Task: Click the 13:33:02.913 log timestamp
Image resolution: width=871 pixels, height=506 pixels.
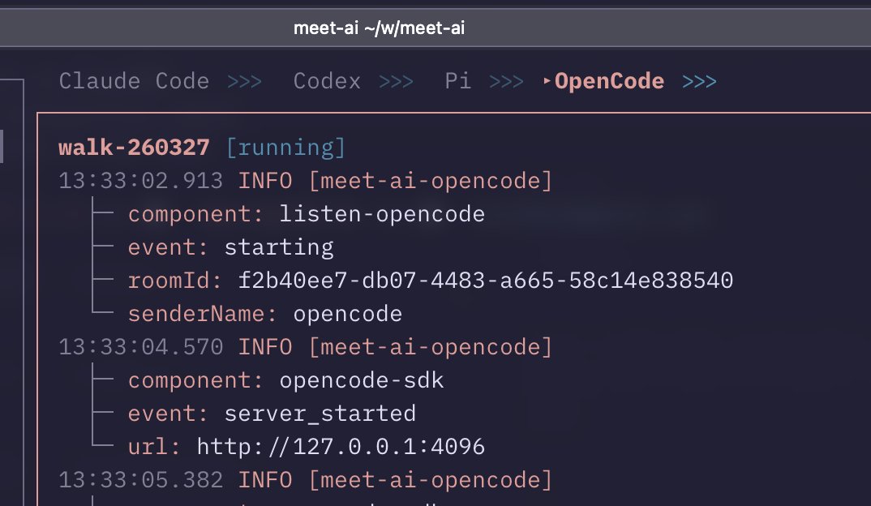Action: tap(140, 181)
